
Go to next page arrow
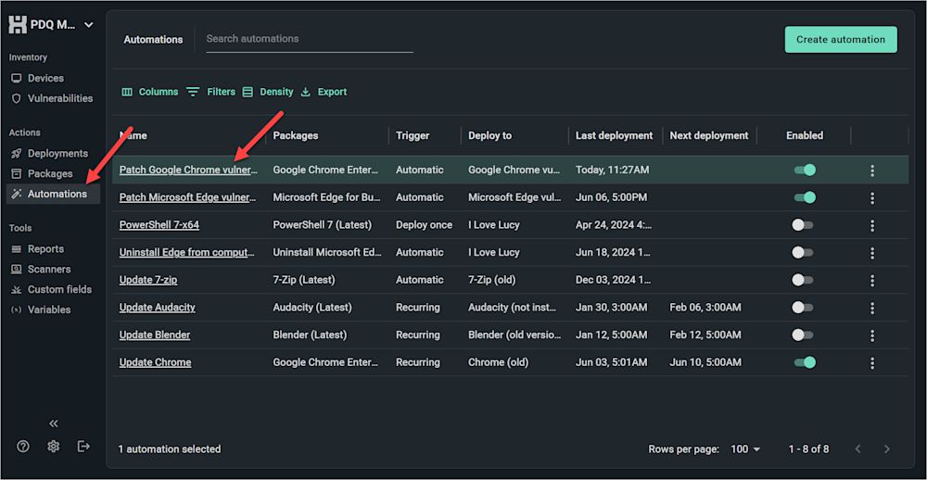[886, 449]
